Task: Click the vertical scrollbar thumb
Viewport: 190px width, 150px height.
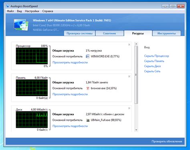Action: coord(136,75)
